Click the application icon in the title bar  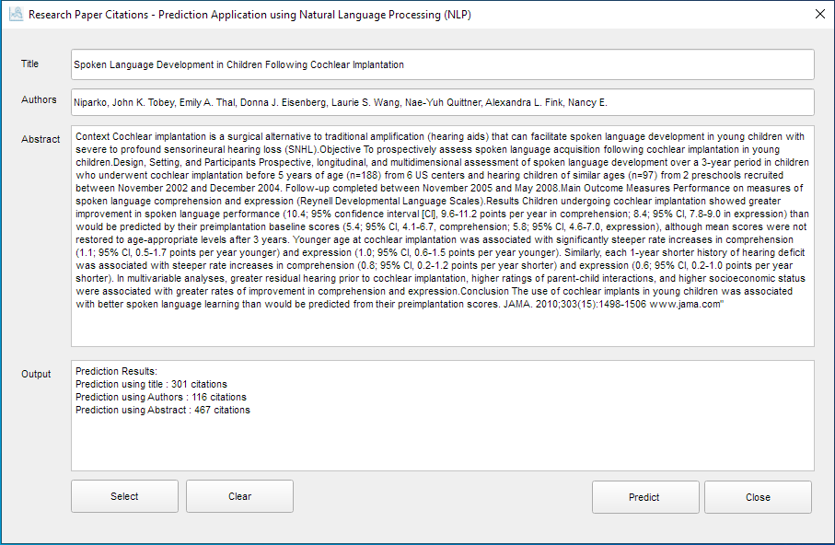15,16
